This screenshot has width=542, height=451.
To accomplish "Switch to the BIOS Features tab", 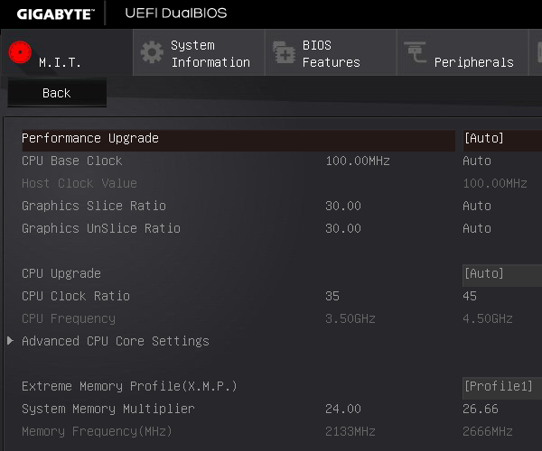I will pyautogui.click(x=331, y=52).
